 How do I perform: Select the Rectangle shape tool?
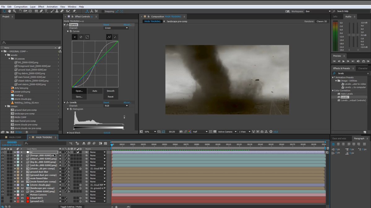click(x=36, y=11)
